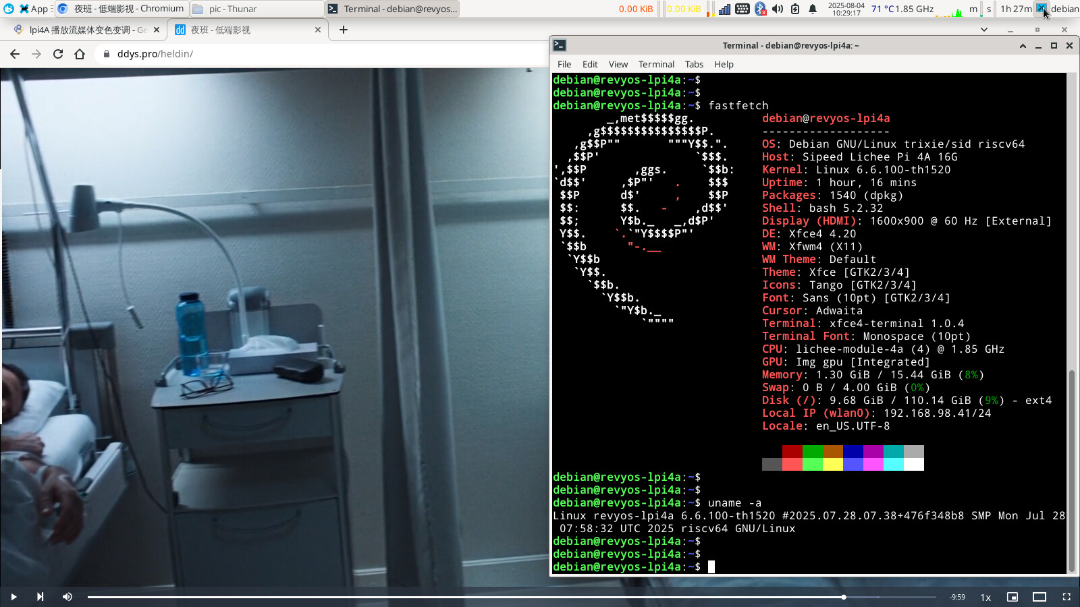Open the notifications bell icon
This screenshot has width=1080, height=607.
[813, 9]
